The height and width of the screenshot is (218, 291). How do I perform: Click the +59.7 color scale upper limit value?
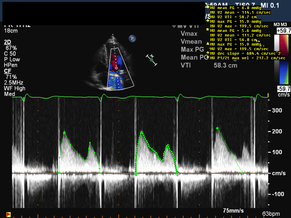coord(283,31)
